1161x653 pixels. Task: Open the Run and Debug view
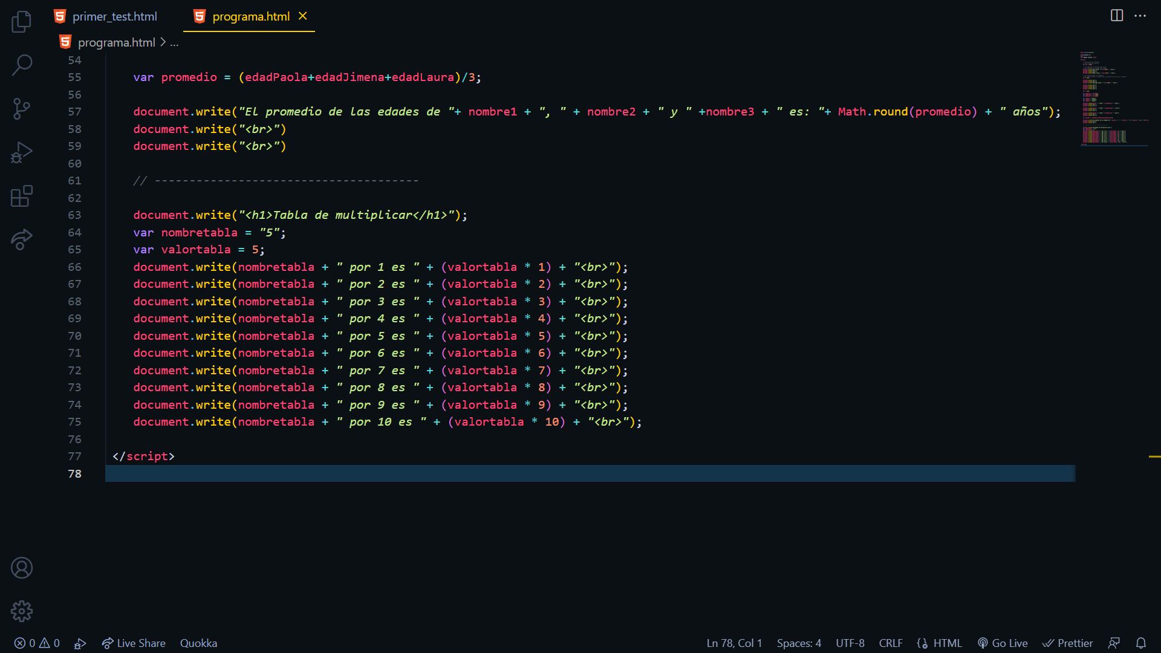pyautogui.click(x=22, y=152)
